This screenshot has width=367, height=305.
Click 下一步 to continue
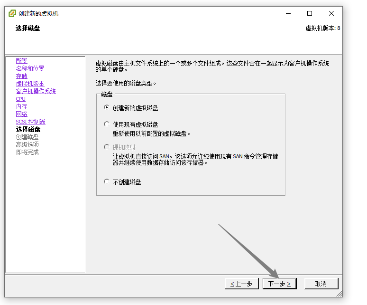tap(279, 284)
